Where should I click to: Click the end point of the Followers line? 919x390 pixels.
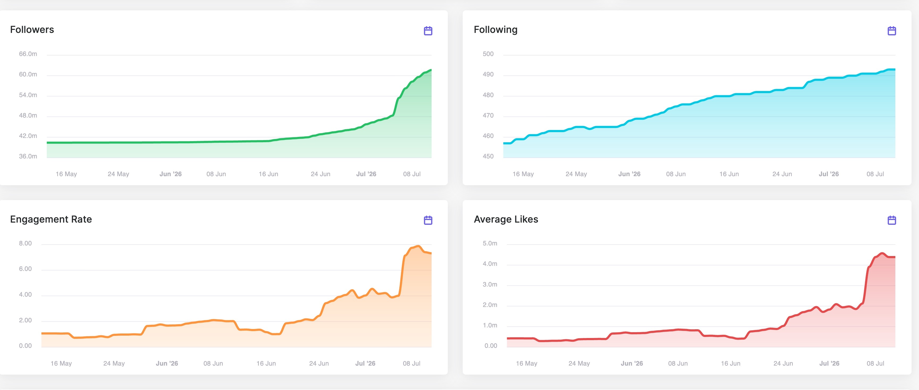click(431, 70)
